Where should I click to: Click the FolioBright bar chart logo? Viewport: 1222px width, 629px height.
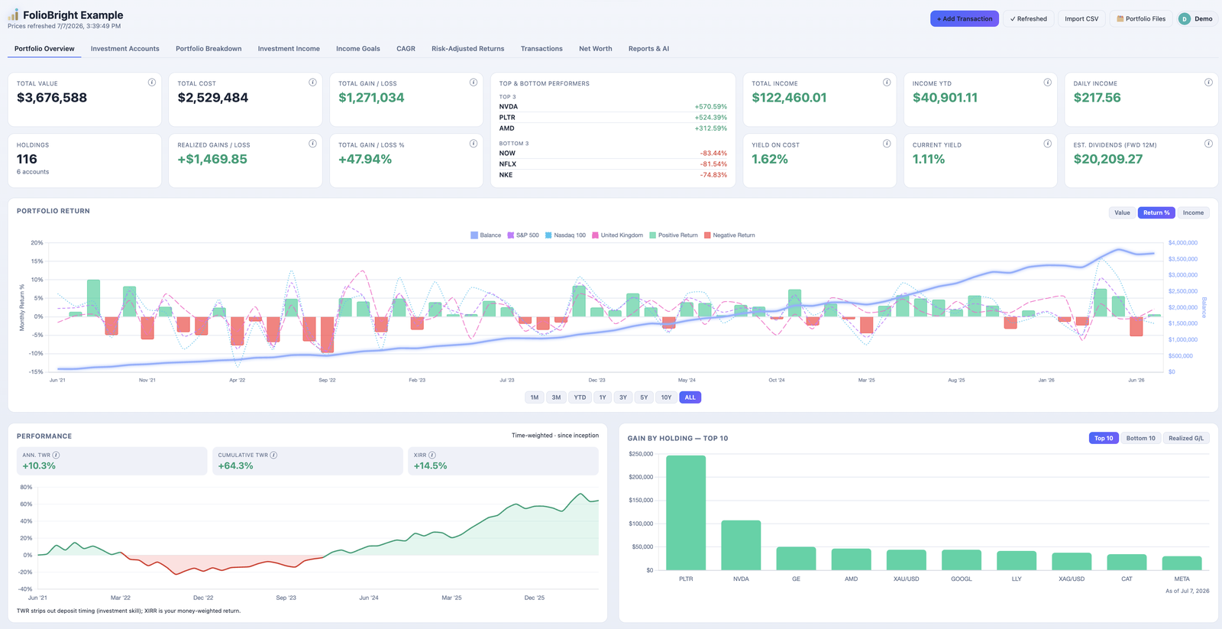[x=13, y=15]
